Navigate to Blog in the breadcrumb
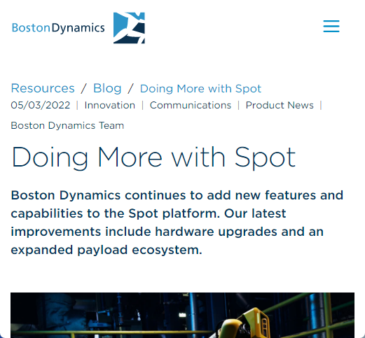Screen dimensions: 365x338 click(107, 88)
